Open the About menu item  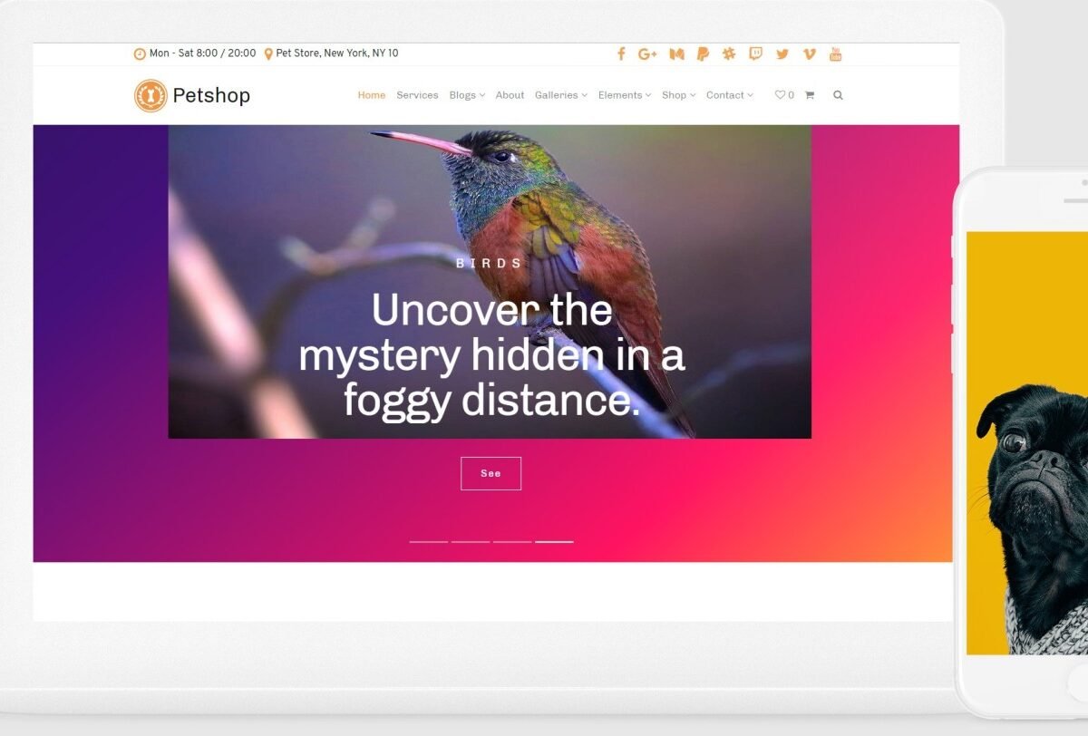point(510,95)
